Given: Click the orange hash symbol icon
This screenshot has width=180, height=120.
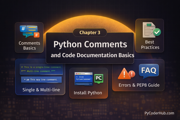Looking at the screenshot, I should coord(36,35).
